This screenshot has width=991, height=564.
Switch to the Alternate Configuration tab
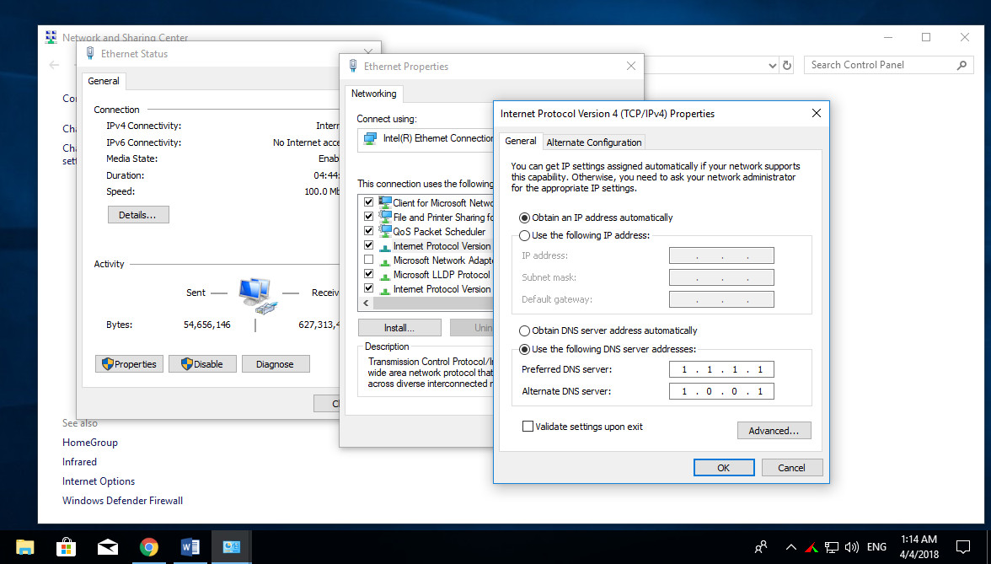594,142
